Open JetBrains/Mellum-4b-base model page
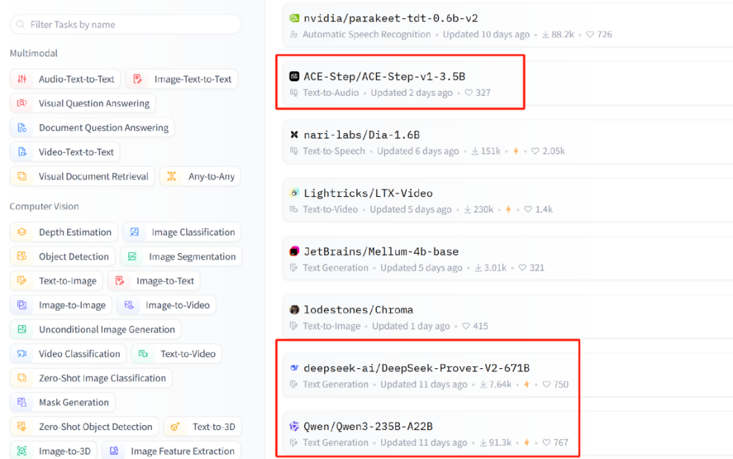 point(381,252)
